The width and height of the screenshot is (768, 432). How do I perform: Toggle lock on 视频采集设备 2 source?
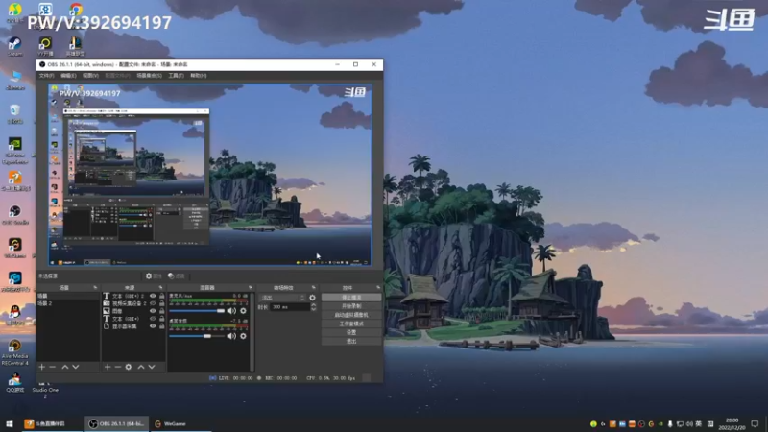162,303
